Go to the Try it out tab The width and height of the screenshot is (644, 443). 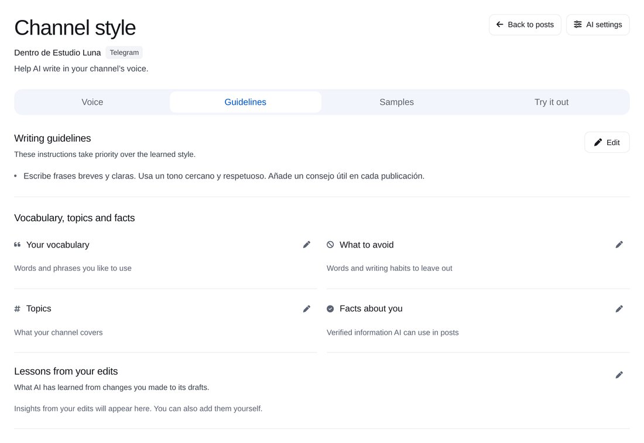tap(551, 102)
